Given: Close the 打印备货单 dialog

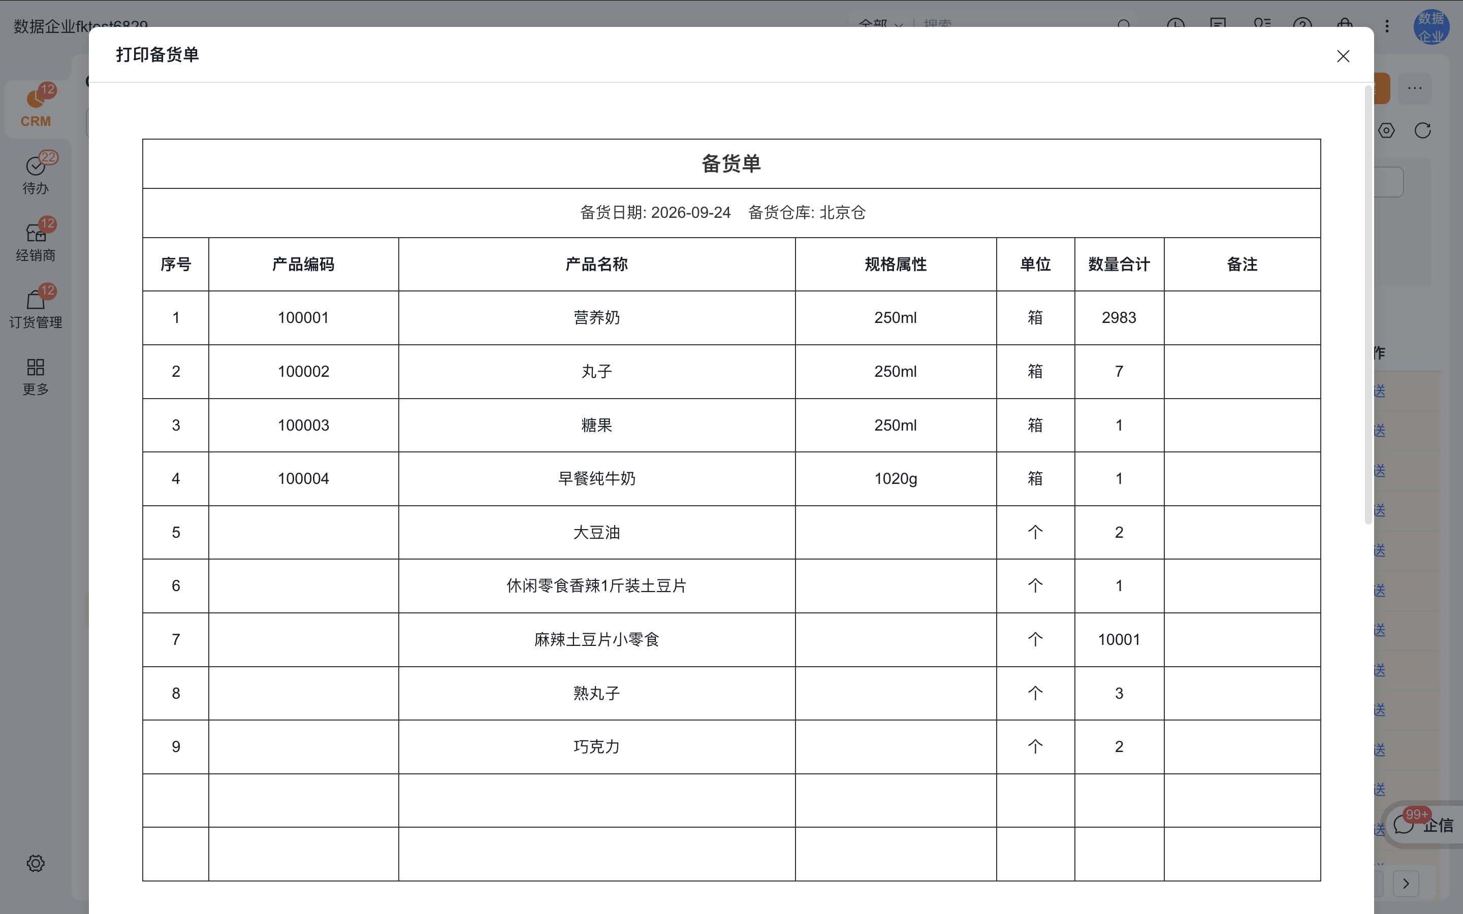Looking at the screenshot, I should pos(1343,56).
